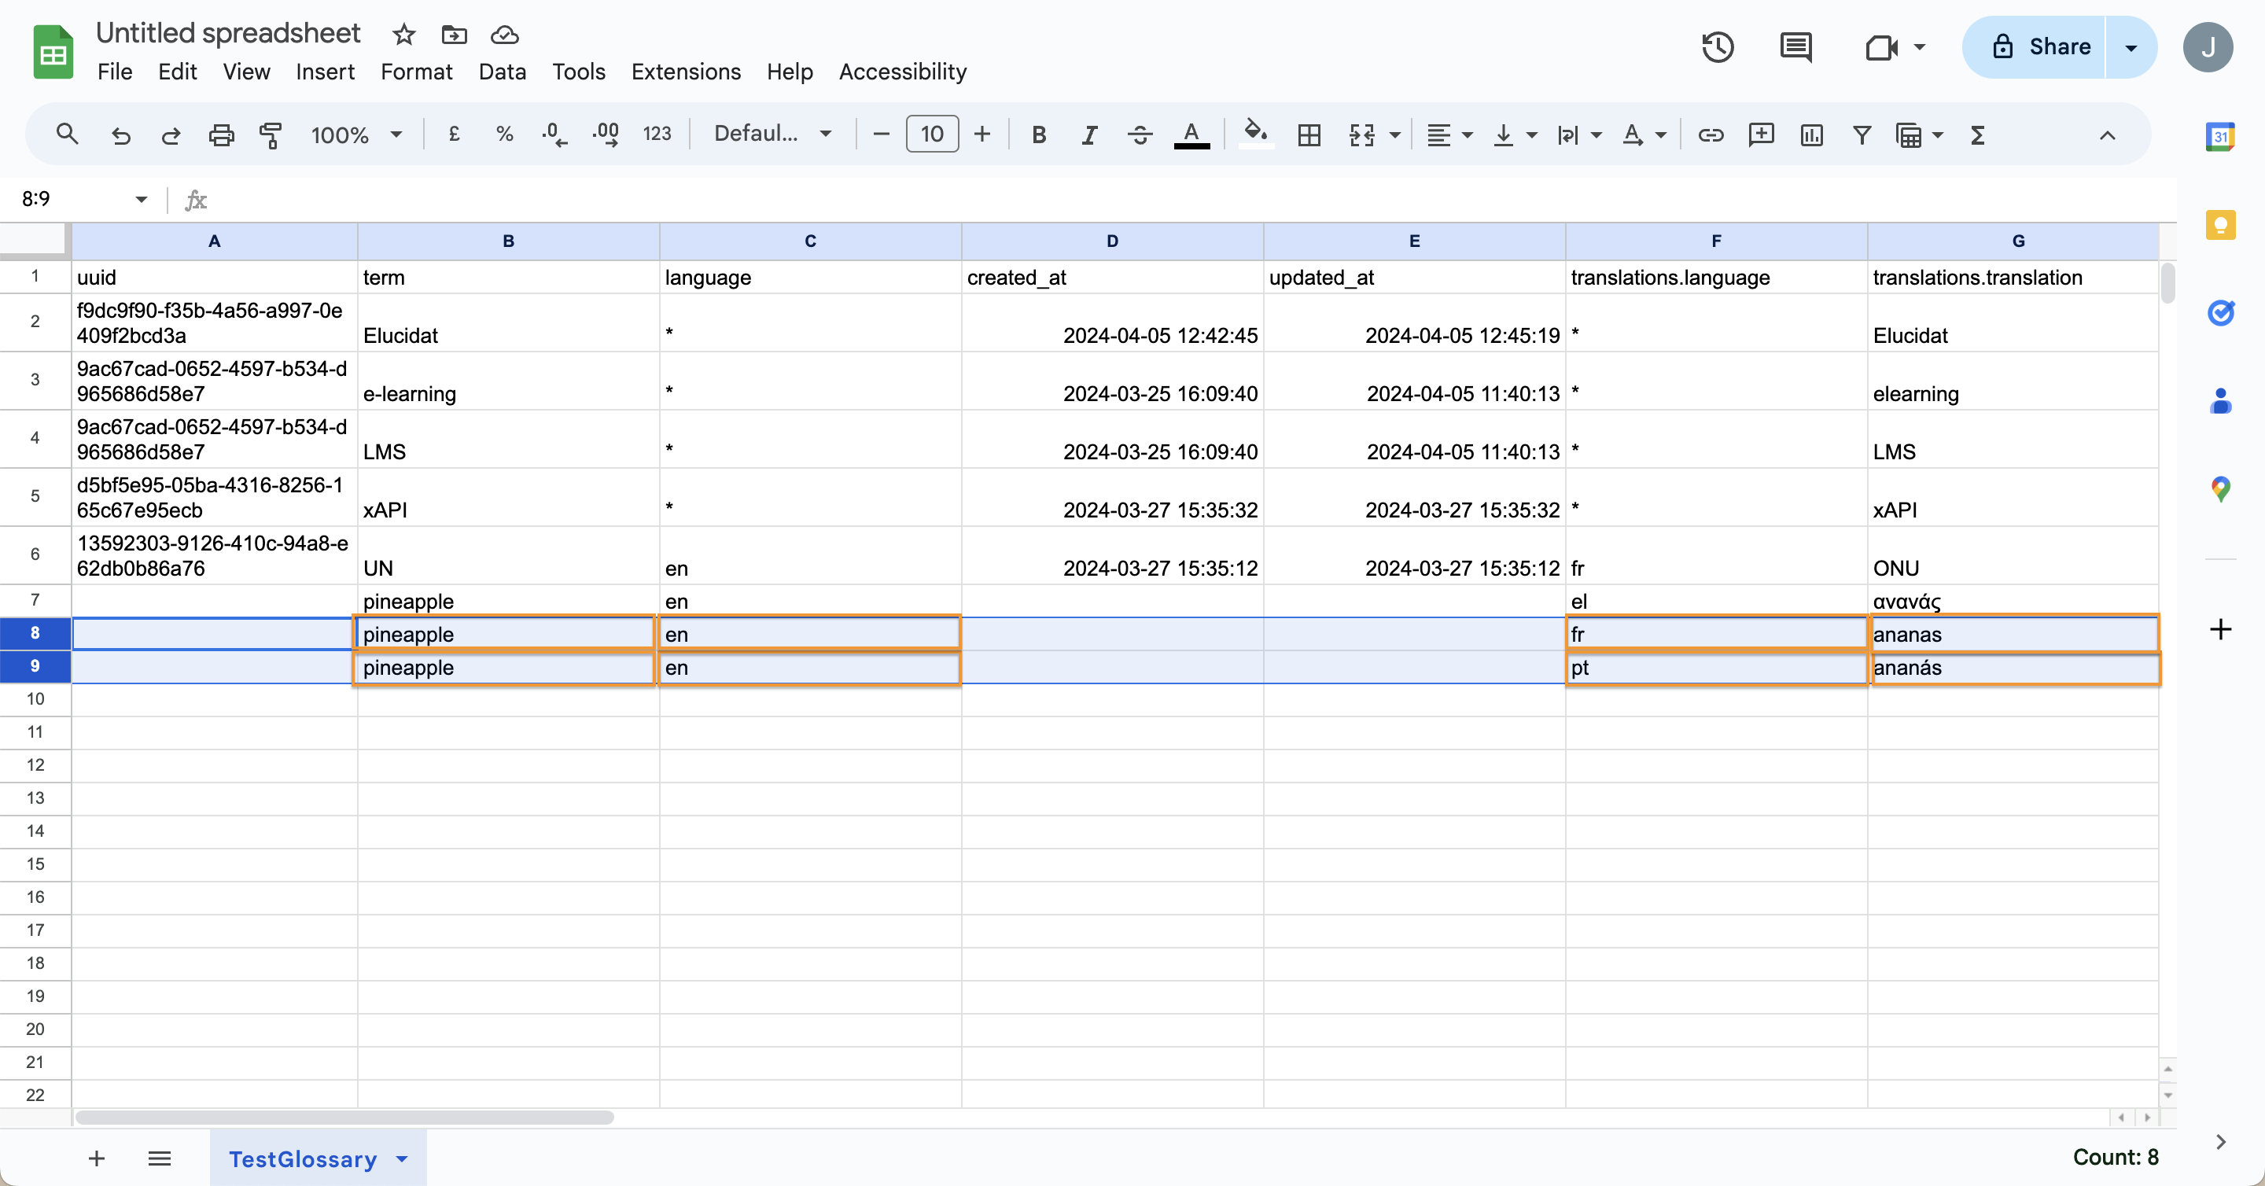Viewport: 2265px width, 1186px height.
Task: Check the cloud document status icon
Action: (504, 35)
